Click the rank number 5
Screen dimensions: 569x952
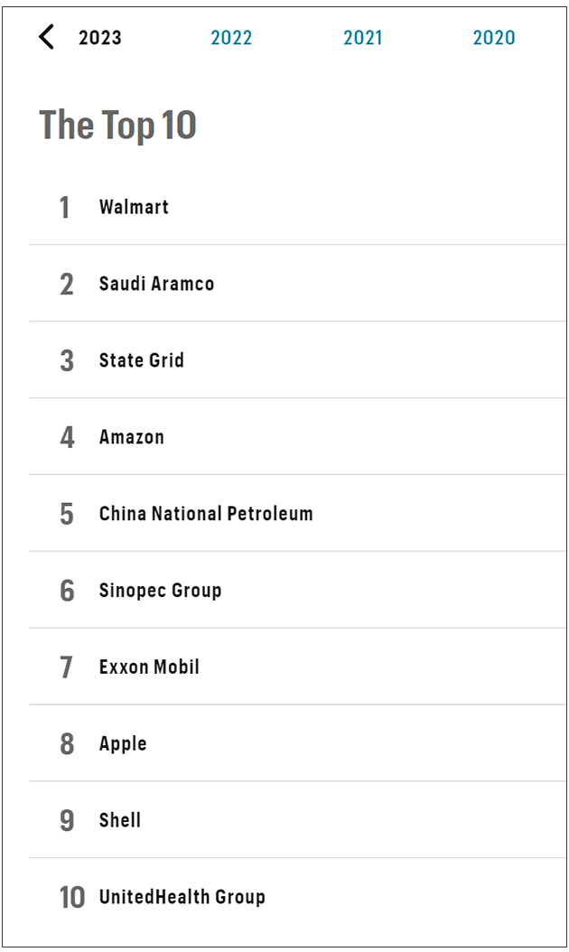[67, 515]
